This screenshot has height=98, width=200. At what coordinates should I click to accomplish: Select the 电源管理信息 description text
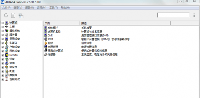89,47
